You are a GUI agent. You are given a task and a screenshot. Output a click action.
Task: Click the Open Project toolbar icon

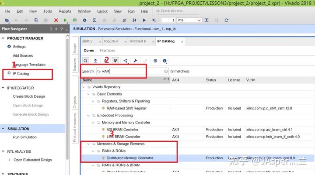pyautogui.click(x=7, y=20)
